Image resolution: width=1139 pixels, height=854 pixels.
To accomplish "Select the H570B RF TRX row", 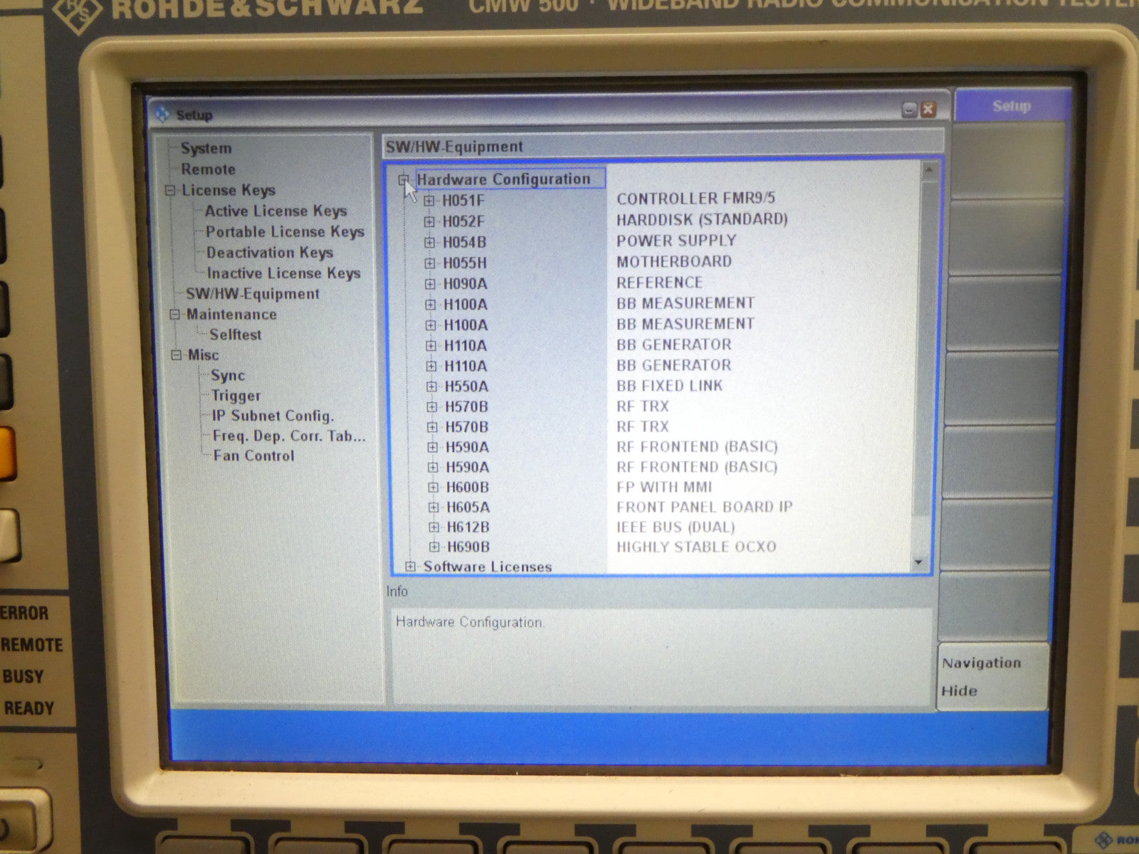I will pyautogui.click(x=466, y=407).
